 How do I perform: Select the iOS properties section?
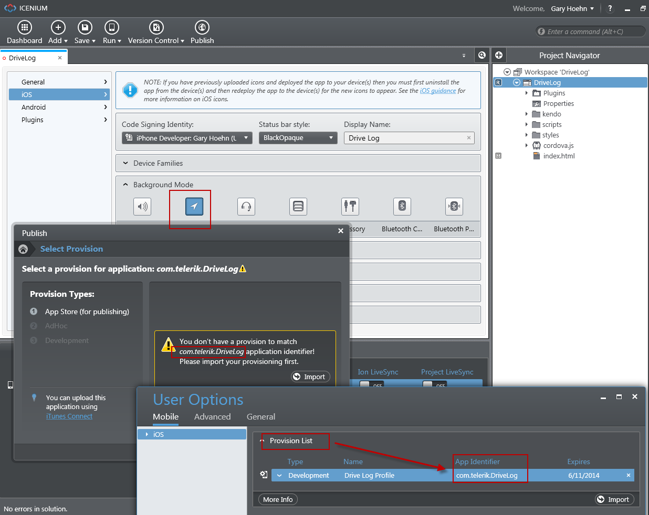[x=60, y=94]
